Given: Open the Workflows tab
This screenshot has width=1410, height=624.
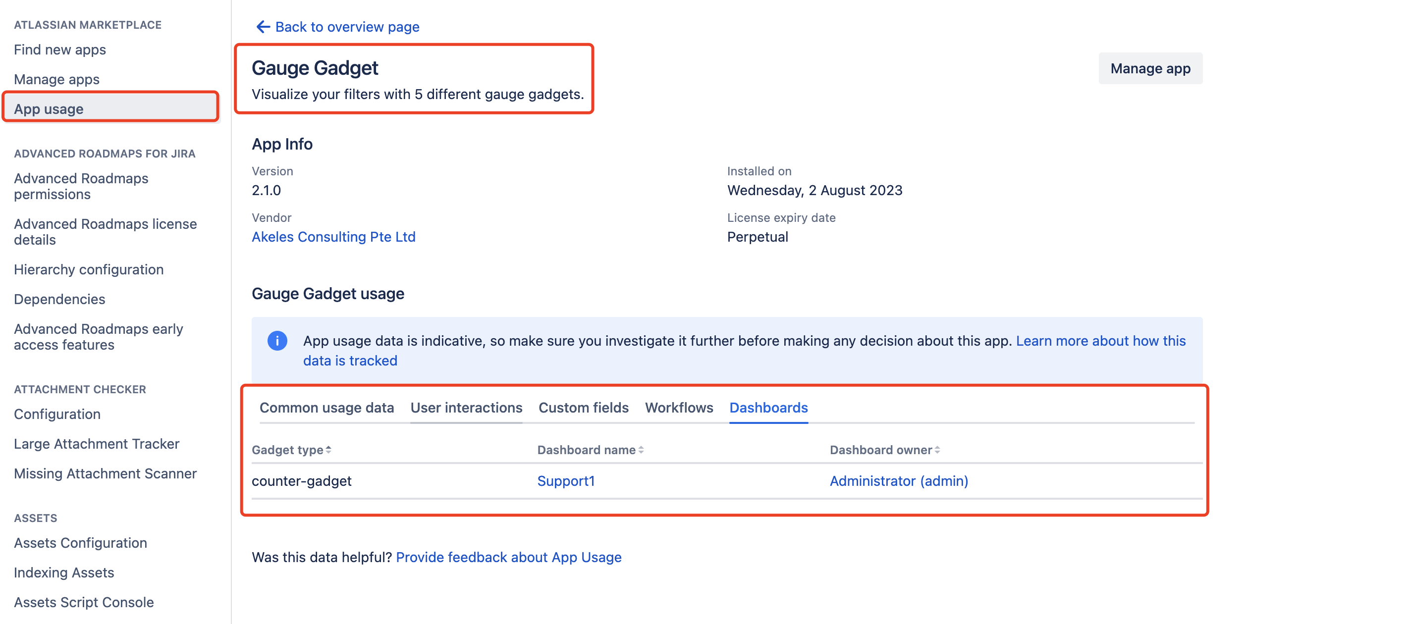Looking at the screenshot, I should [679, 408].
